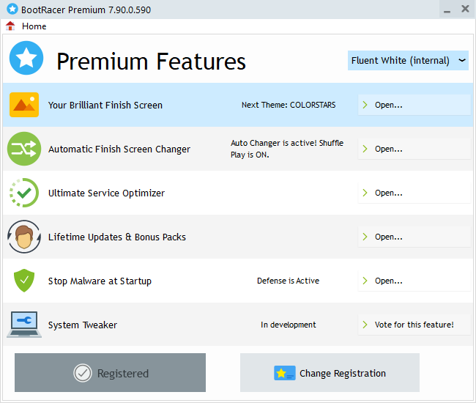Click the green shield malware icon

(24, 281)
